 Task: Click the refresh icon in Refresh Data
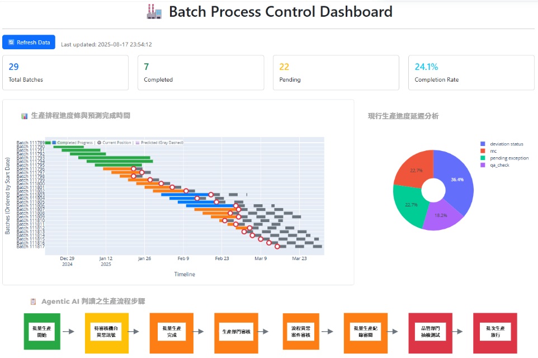tap(11, 43)
